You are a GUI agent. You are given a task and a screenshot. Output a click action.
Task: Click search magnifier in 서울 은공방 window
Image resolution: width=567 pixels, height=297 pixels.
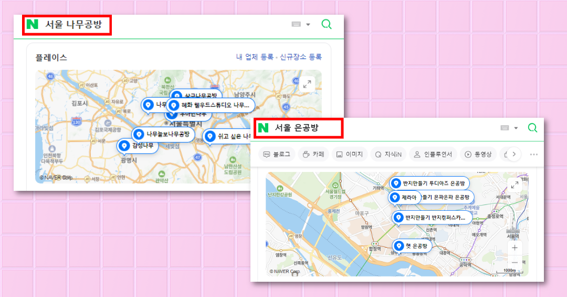(532, 128)
